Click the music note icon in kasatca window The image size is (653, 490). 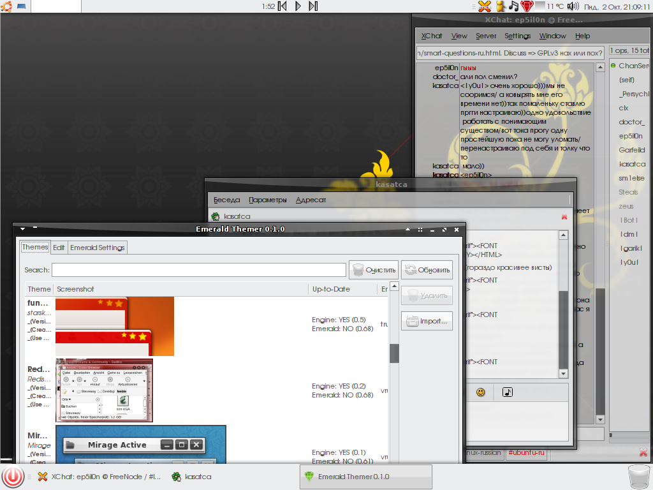click(x=507, y=392)
